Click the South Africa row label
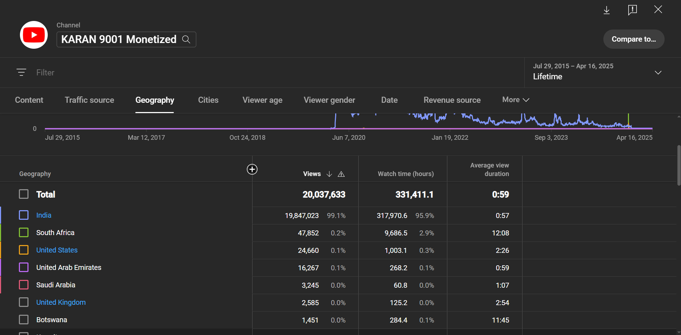The width and height of the screenshot is (681, 335). (x=55, y=233)
